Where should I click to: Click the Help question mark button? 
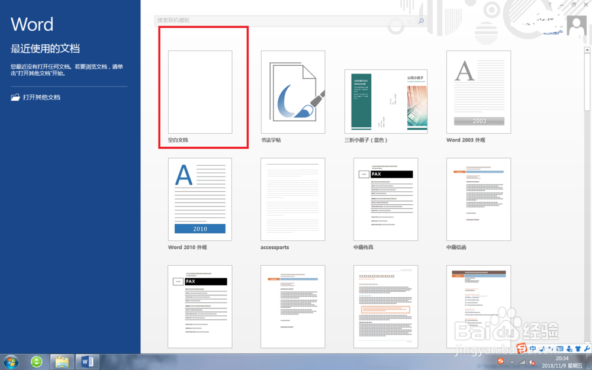coord(549,5)
